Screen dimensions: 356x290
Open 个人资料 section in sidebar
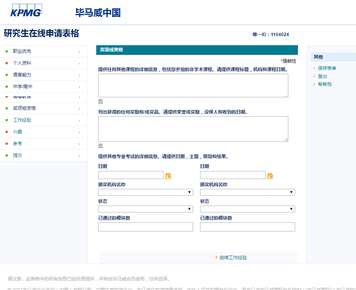point(22,63)
